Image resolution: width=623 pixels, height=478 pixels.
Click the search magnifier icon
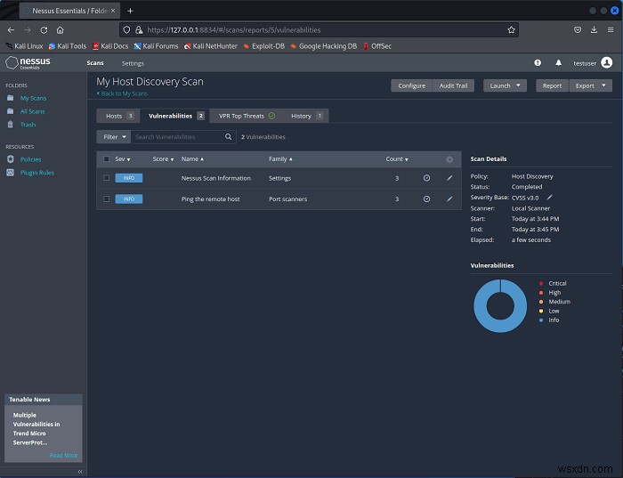pos(228,137)
